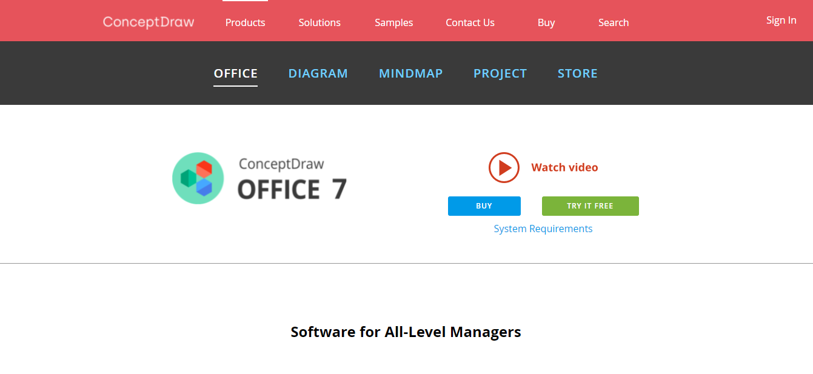813x374 pixels.
Task: Go to the Samples page
Action: pyautogui.click(x=393, y=22)
